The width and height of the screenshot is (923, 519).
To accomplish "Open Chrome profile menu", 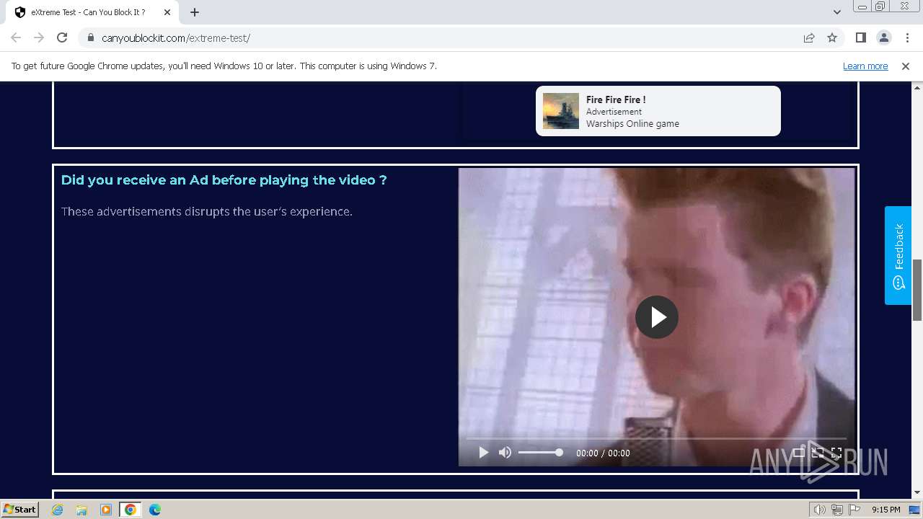I will click(883, 37).
